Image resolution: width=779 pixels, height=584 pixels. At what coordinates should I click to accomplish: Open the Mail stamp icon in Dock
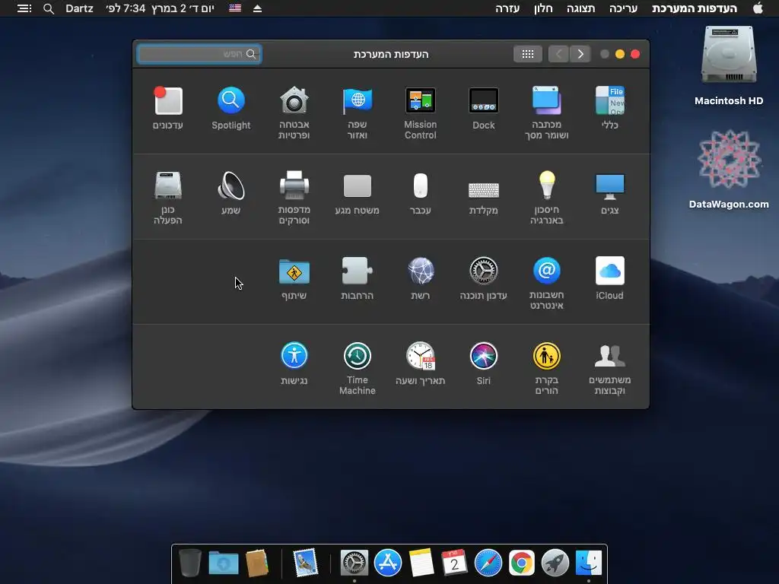click(x=305, y=563)
